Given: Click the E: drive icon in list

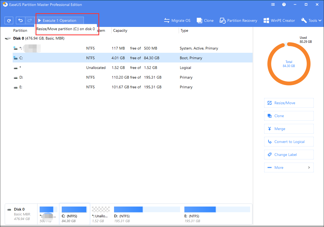Looking at the screenshot, I should [15, 87].
